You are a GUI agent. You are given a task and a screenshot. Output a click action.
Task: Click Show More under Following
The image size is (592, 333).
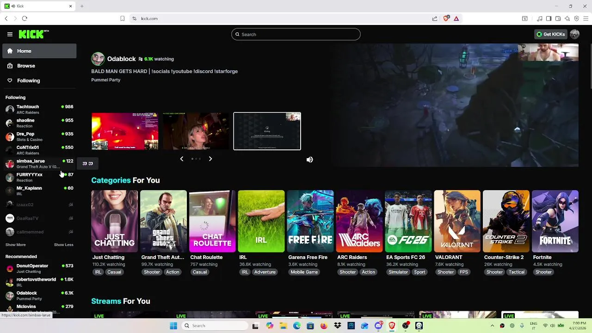coord(16,245)
